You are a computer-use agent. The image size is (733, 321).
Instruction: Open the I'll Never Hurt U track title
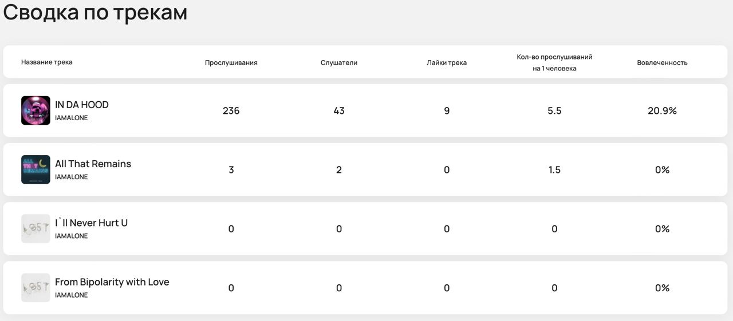[91, 223]
